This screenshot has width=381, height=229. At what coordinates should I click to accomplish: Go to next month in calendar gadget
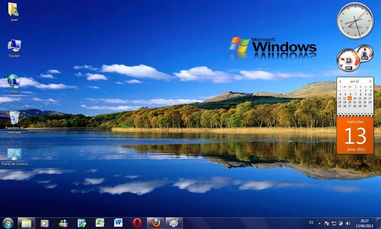tap(370, 81)
